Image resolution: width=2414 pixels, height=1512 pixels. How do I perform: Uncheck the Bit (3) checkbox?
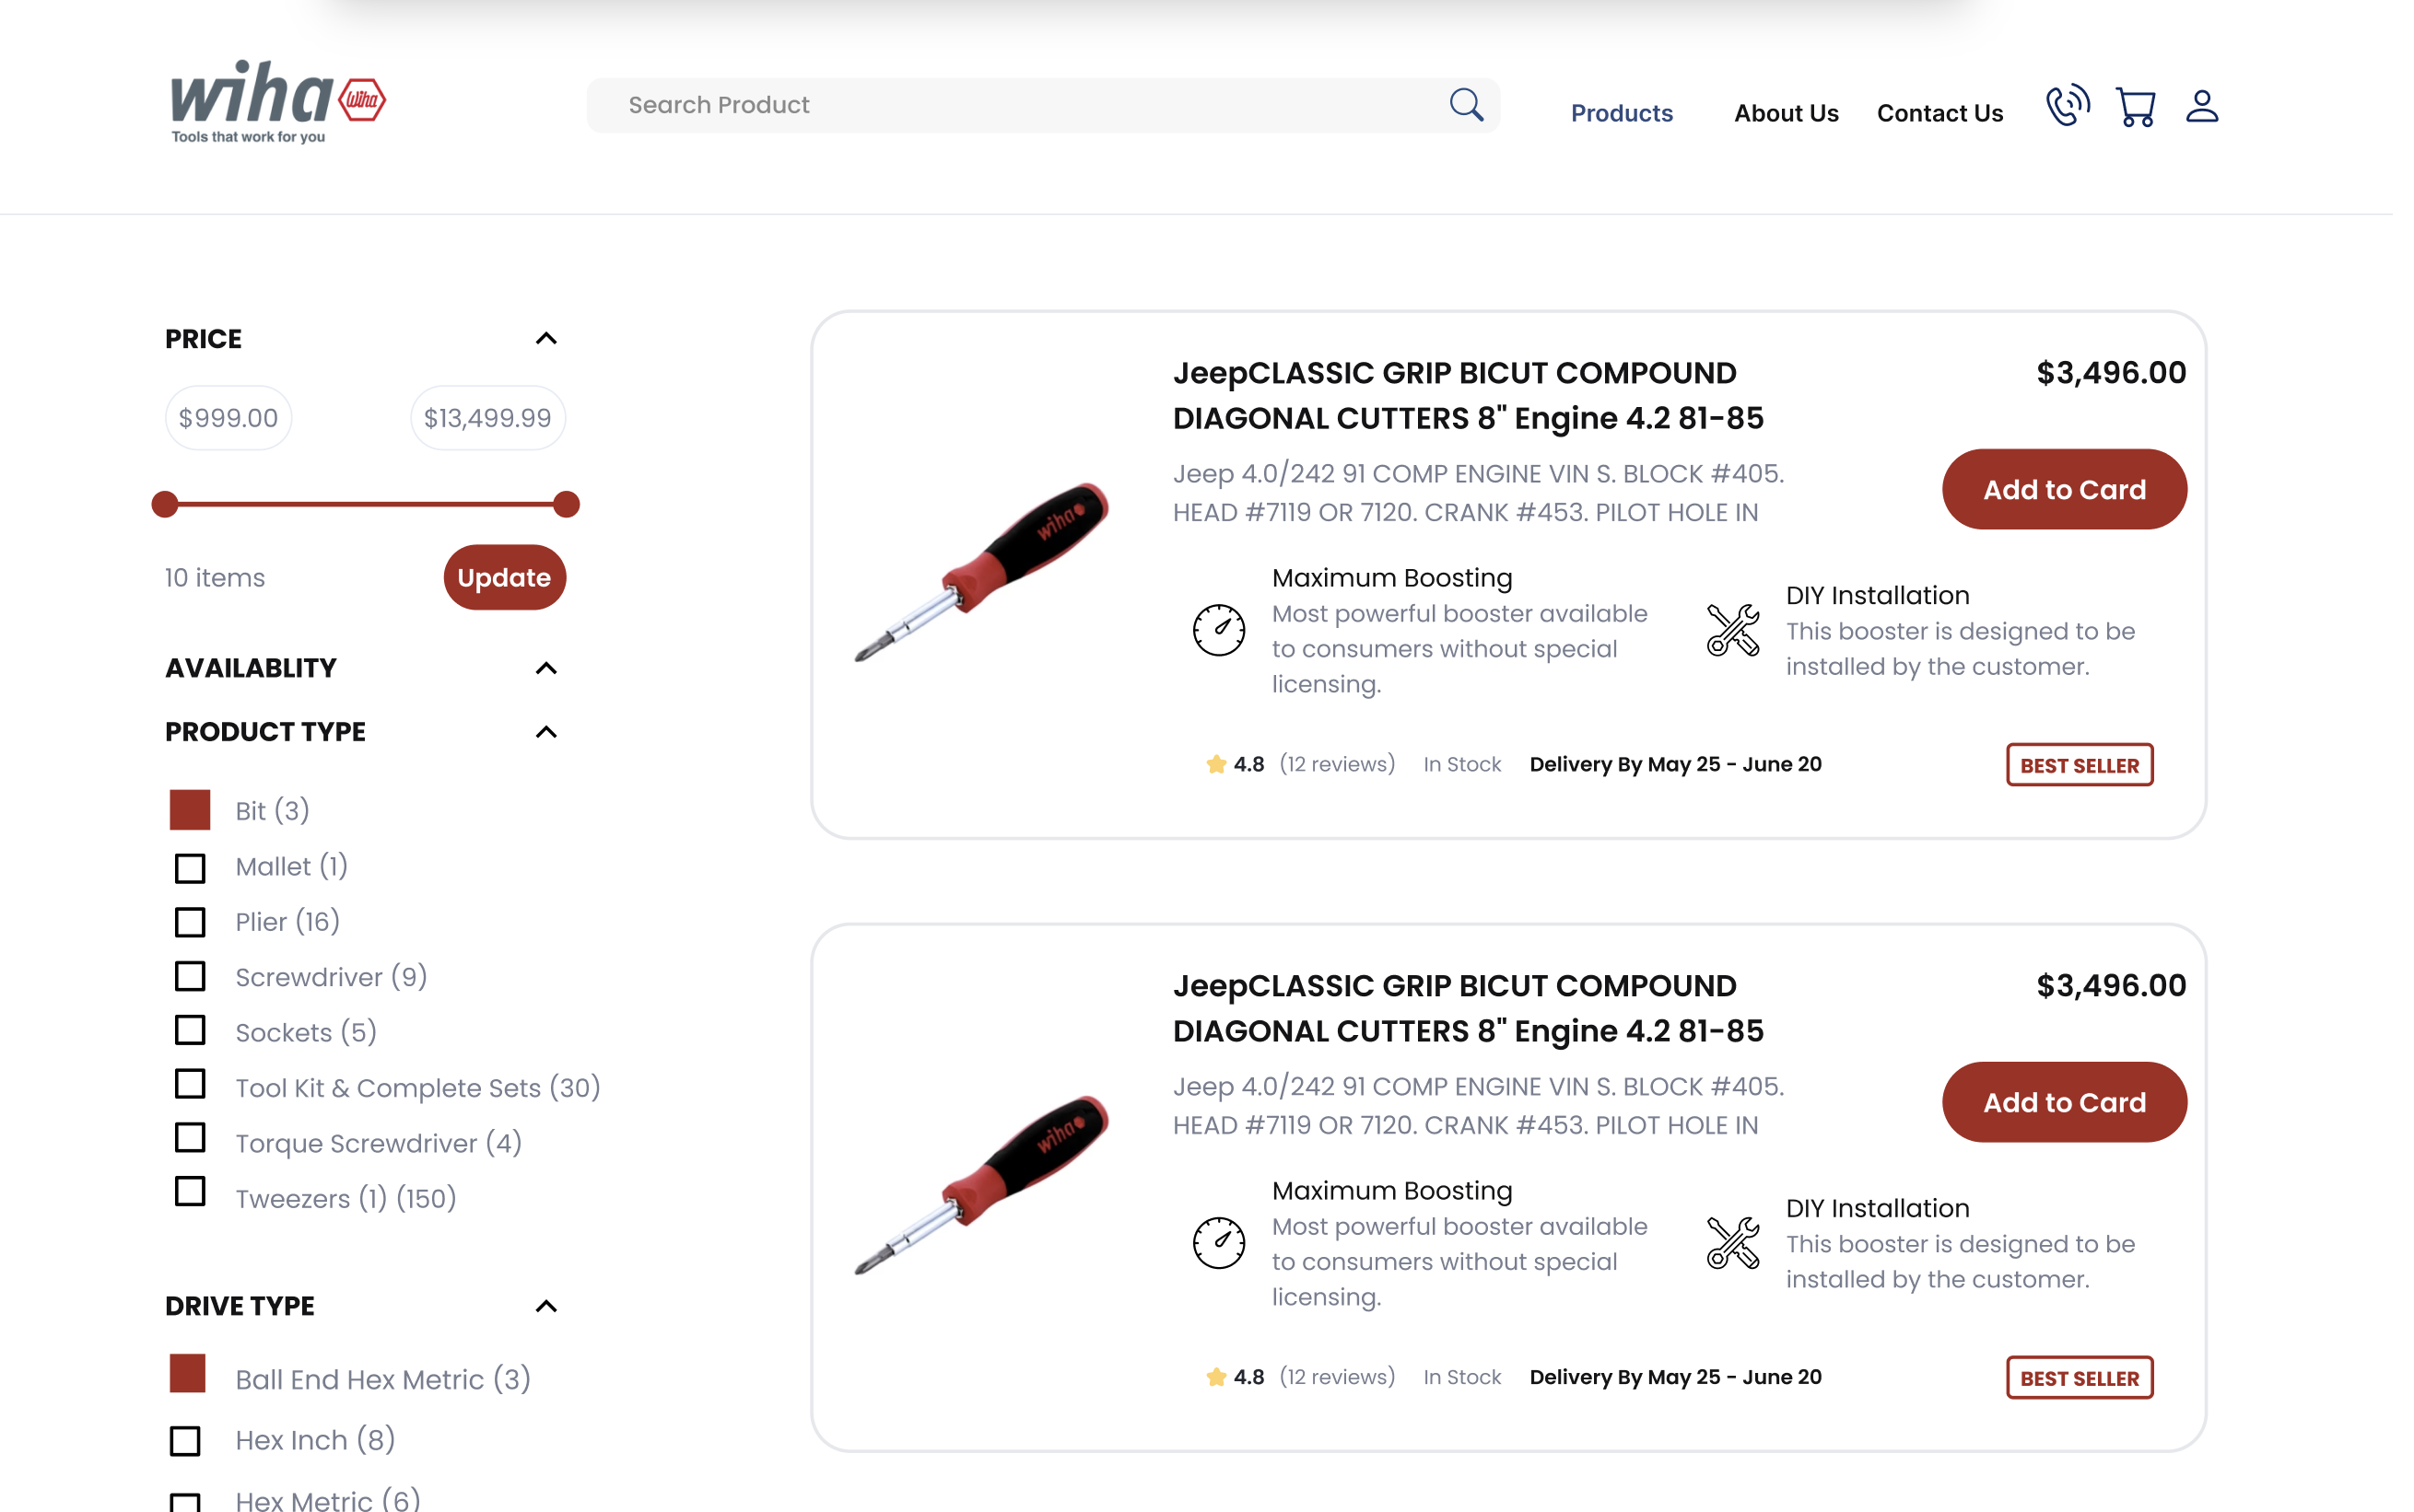pos(189,809)
